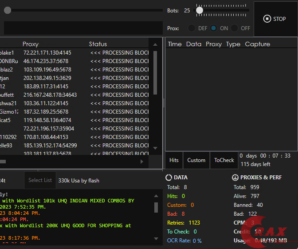Click the wordlist name 330k Usa by flash
The image size is (298, 249).
point(78,181)
